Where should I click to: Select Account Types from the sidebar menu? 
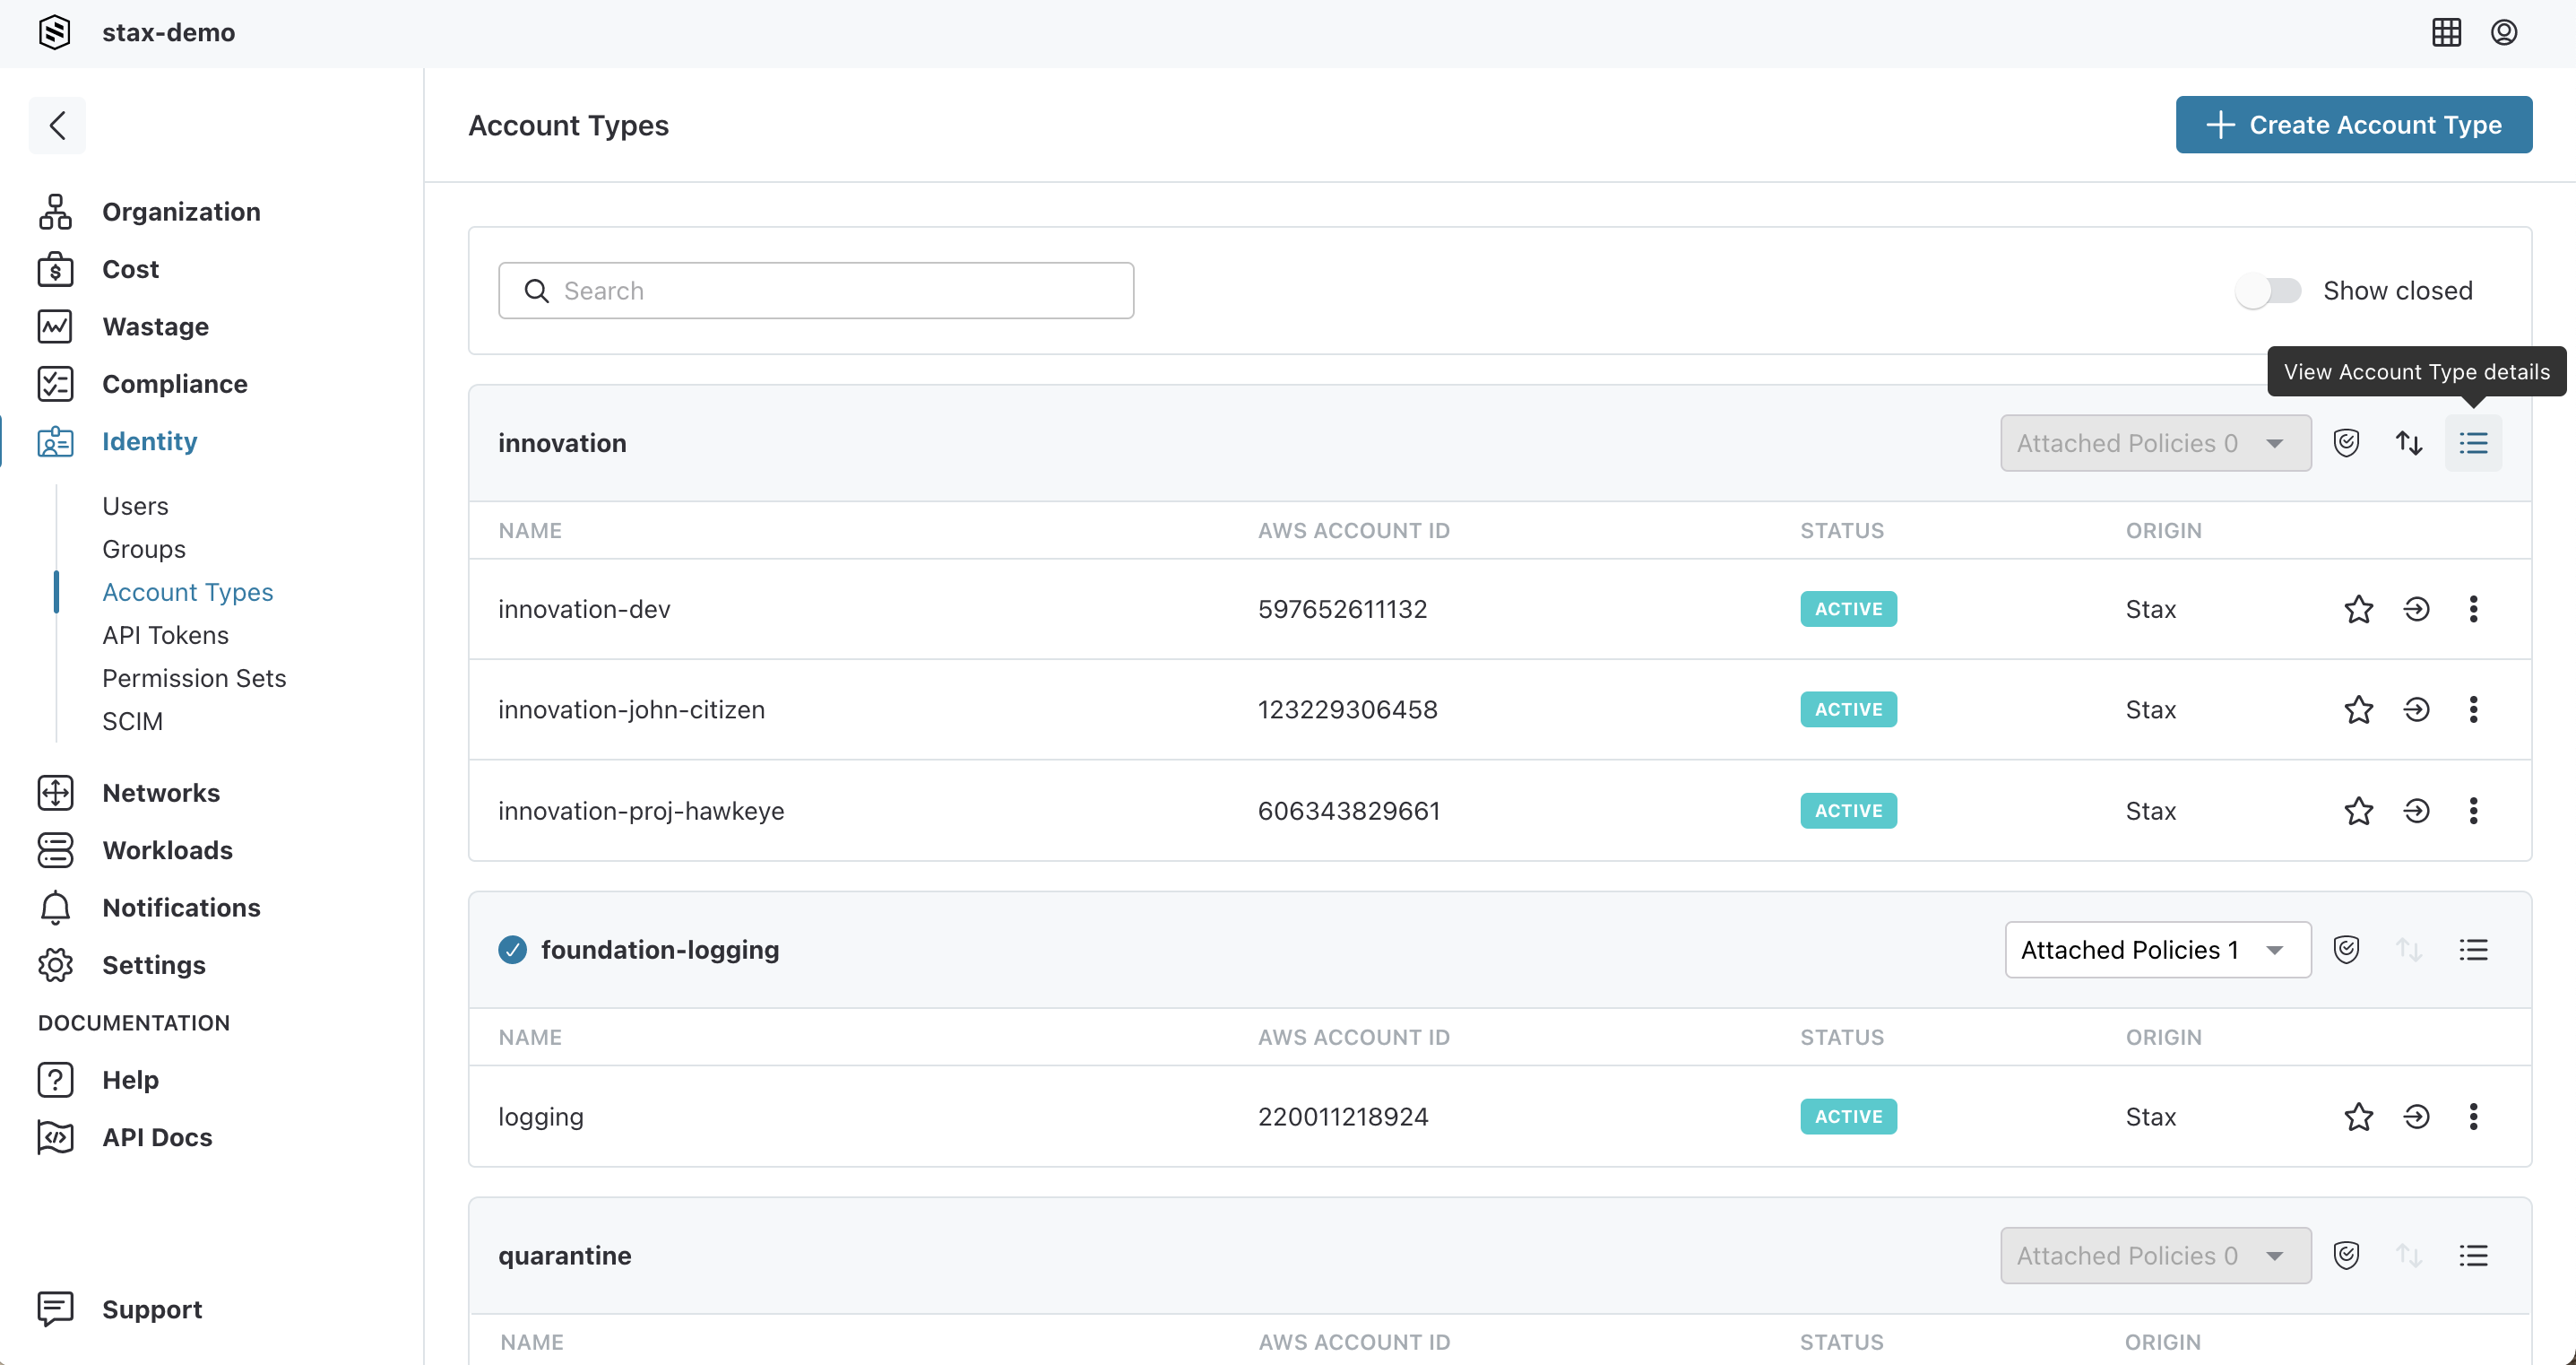189,591
